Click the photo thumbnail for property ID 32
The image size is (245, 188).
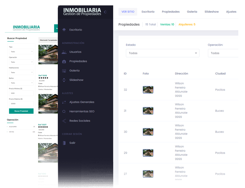tap(148, 90)
